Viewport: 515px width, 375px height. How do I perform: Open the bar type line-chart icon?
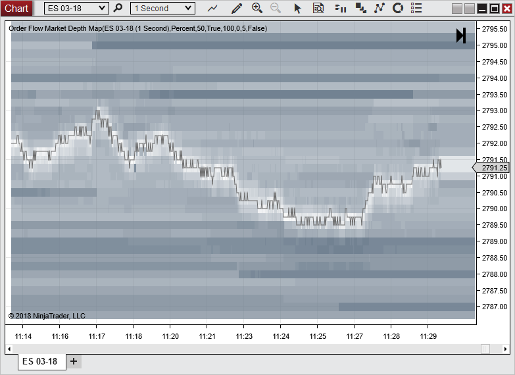pos(212,8)
